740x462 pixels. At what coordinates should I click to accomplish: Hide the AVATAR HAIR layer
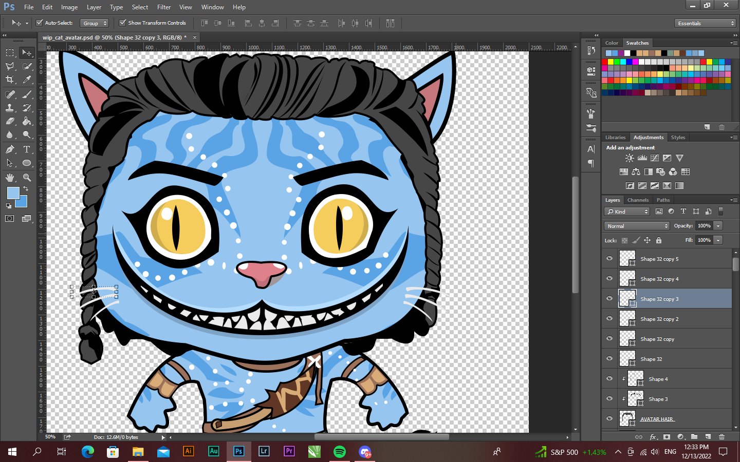click(609, 419)
